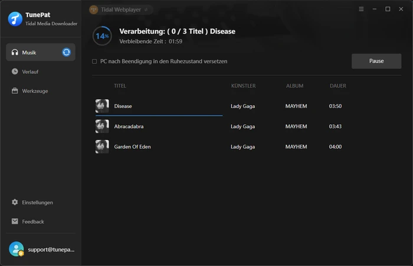413x266 pixels.
Task: Click the 03:43 duration value
Action: tap(335, 126)
